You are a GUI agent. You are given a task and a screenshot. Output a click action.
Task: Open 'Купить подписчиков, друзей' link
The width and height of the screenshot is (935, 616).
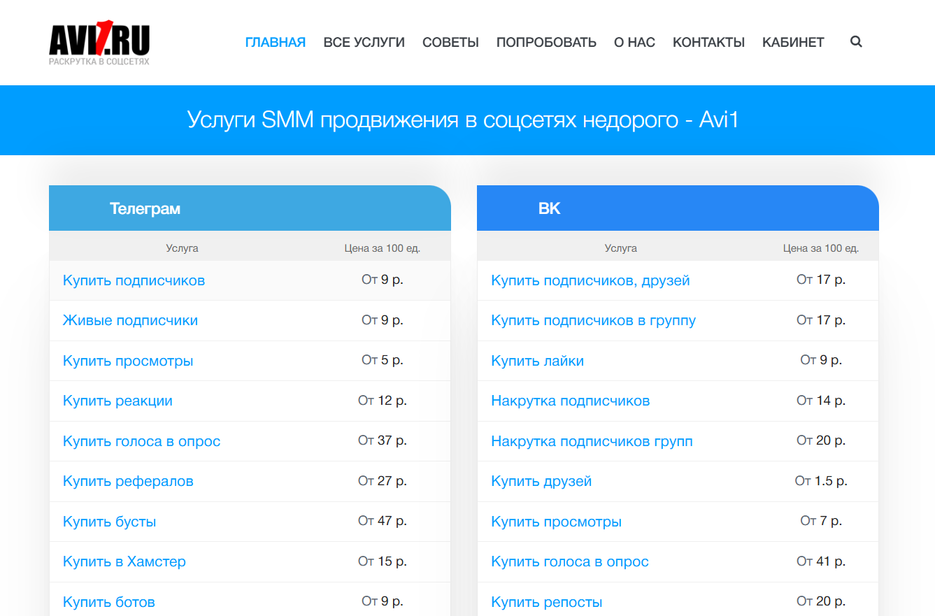pos(590,280)
